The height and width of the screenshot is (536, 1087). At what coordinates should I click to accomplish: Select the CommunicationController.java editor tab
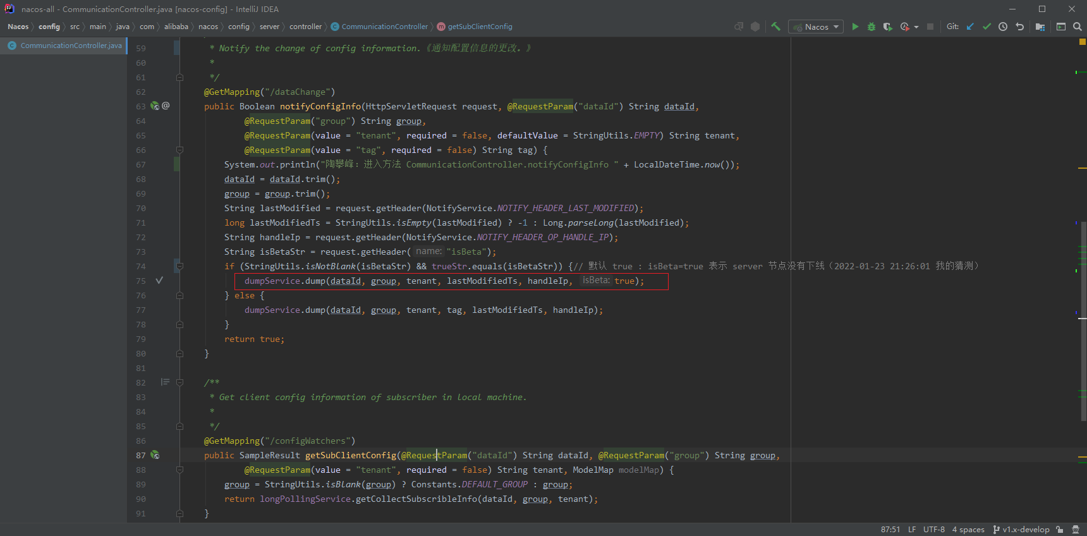pyautogui.click(x=64, y=46)
